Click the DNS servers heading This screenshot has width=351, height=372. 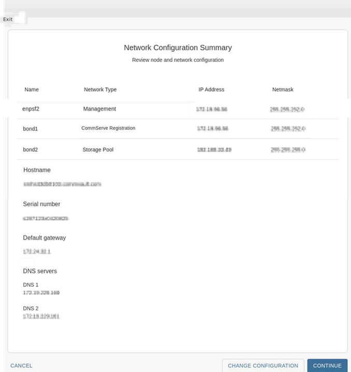[x=40, y=271]
